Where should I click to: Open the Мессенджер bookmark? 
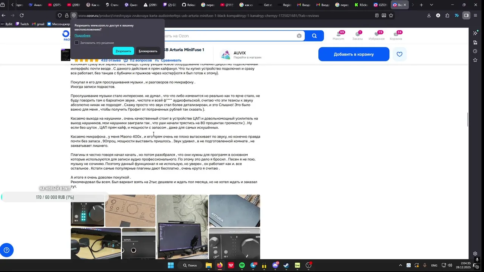(x=58, y=24)
